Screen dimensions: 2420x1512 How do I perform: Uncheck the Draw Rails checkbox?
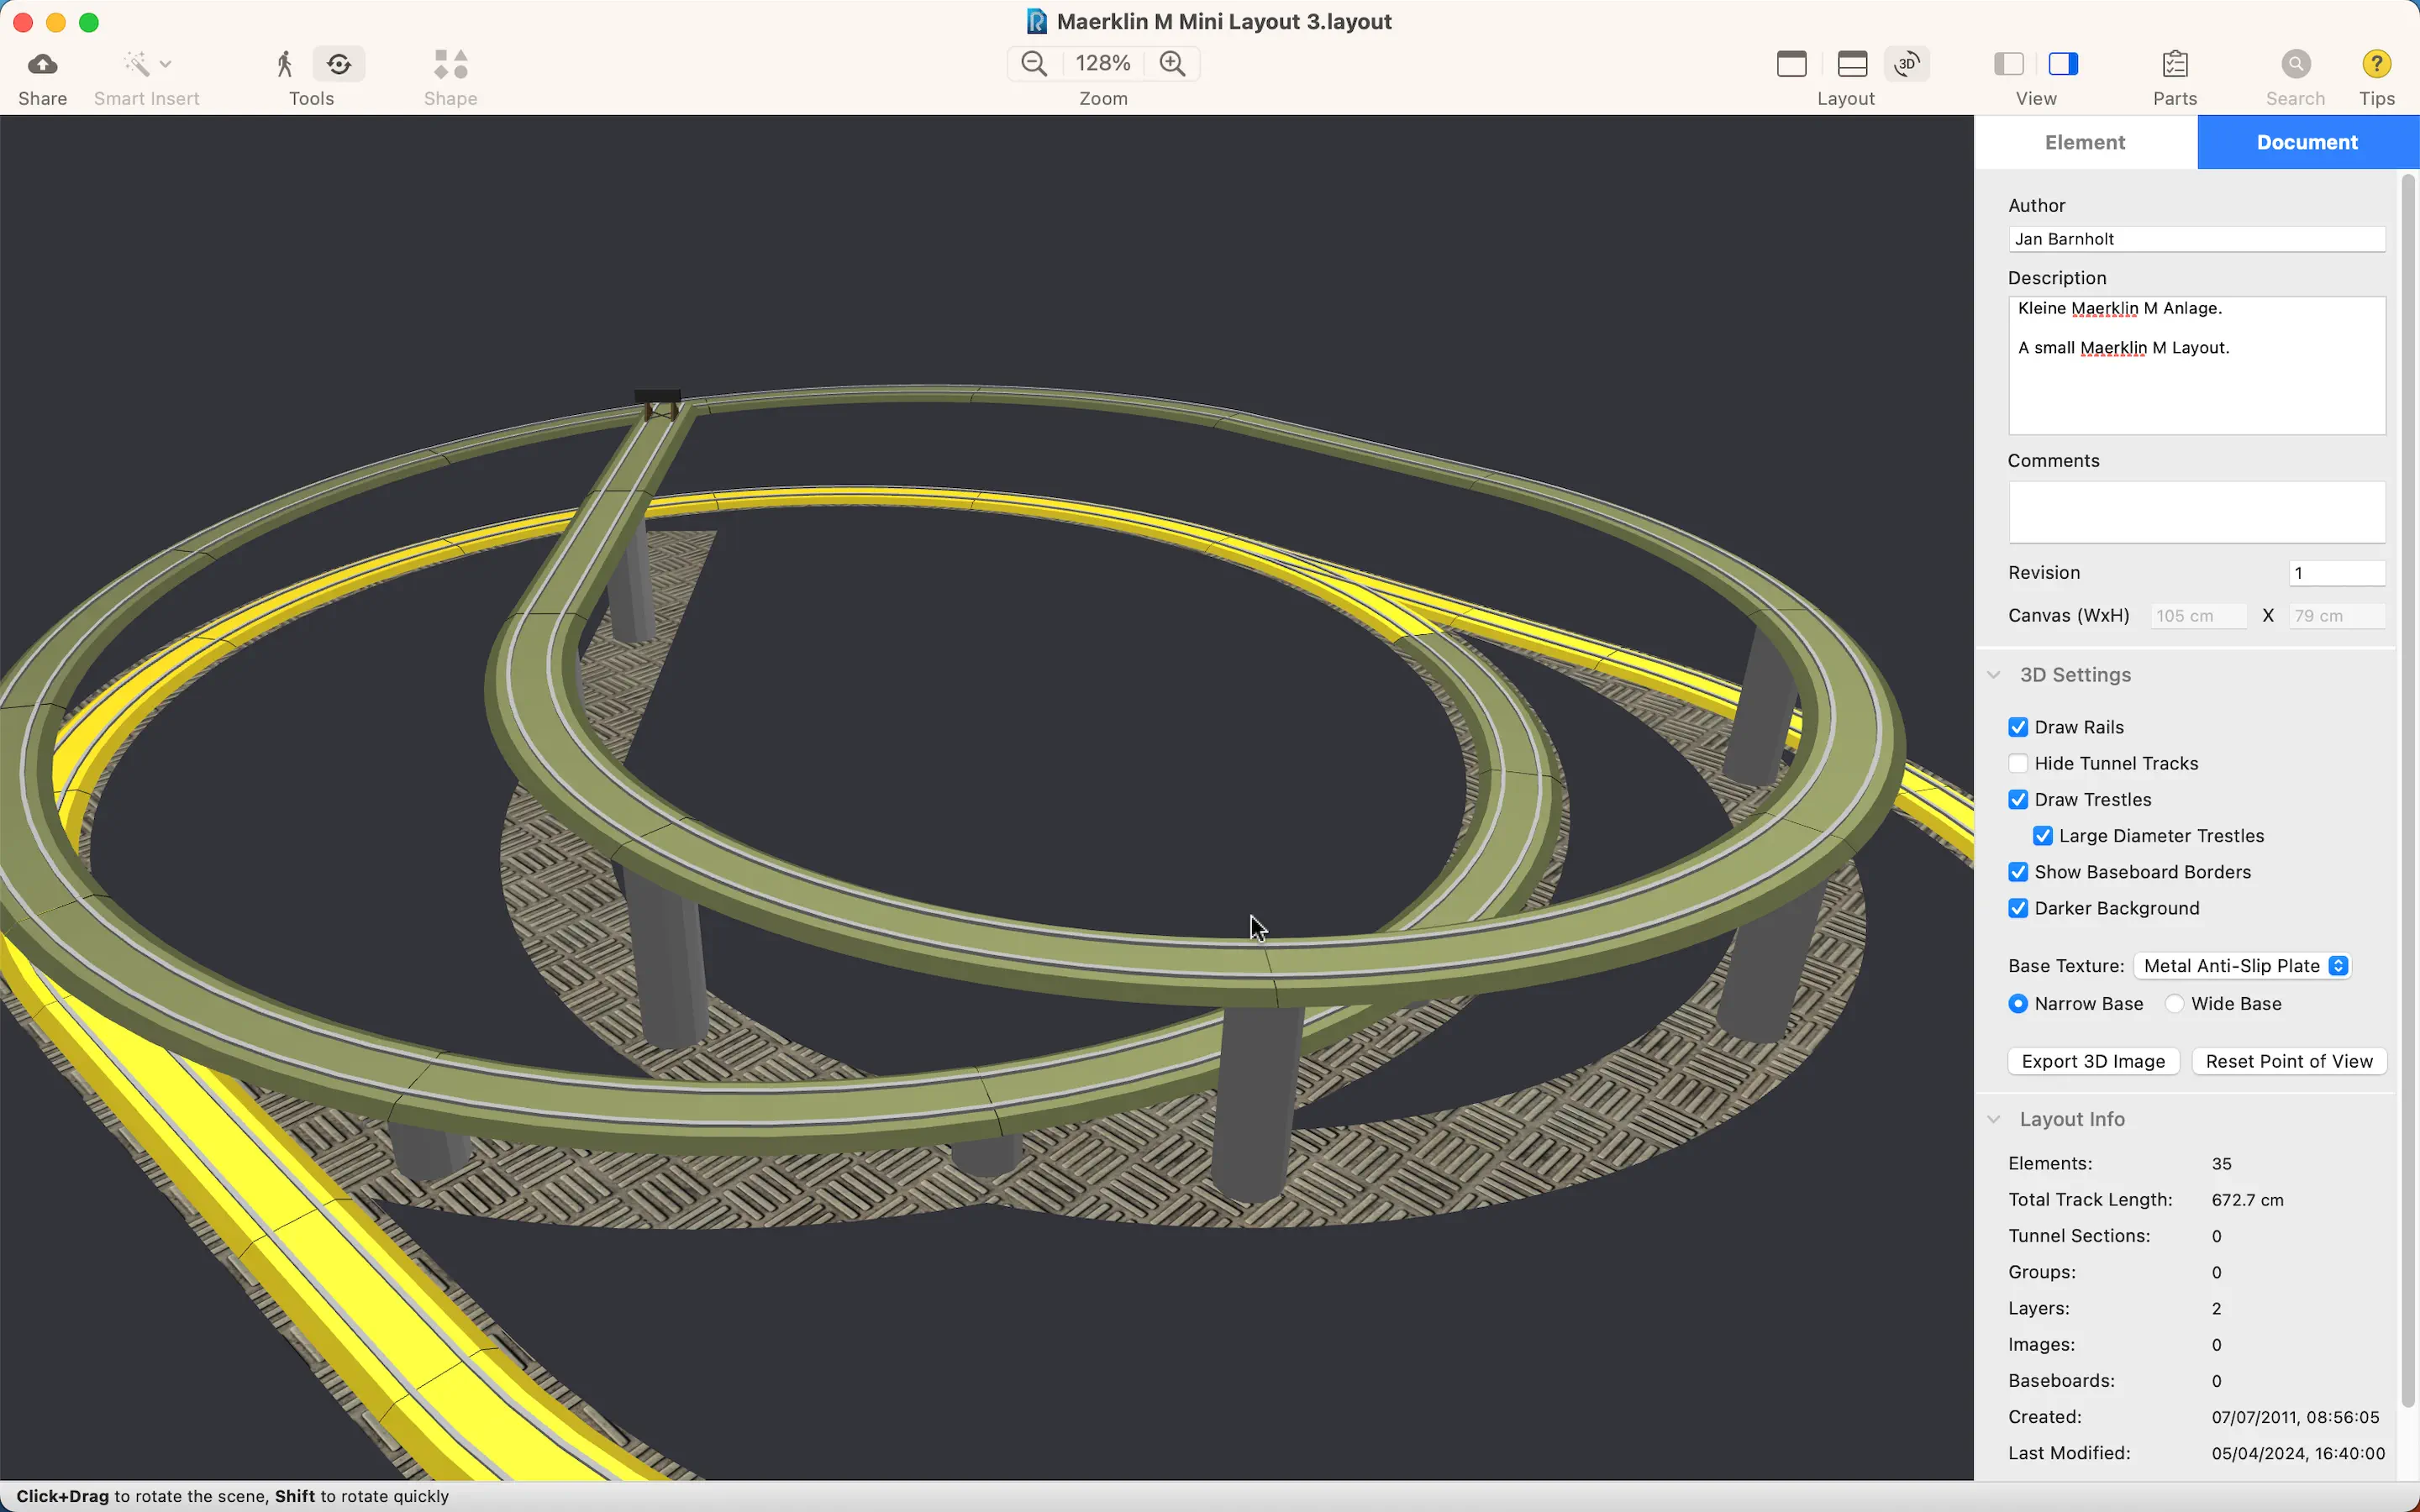(x=2018, y=727)
